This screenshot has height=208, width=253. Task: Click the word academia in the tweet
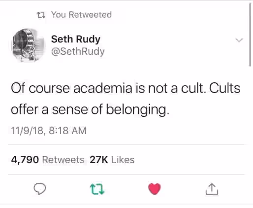point(103,88)
